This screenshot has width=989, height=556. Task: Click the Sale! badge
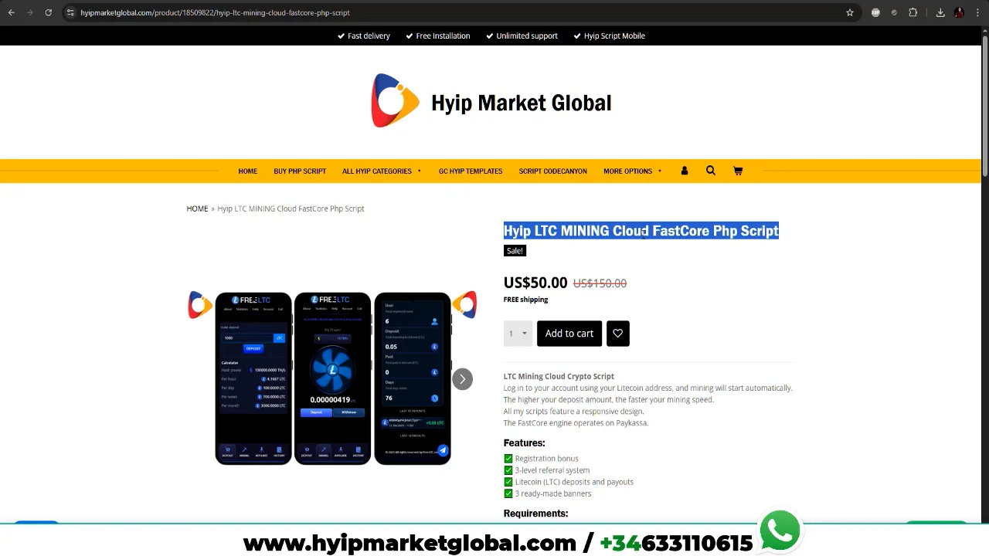point(515,251)
